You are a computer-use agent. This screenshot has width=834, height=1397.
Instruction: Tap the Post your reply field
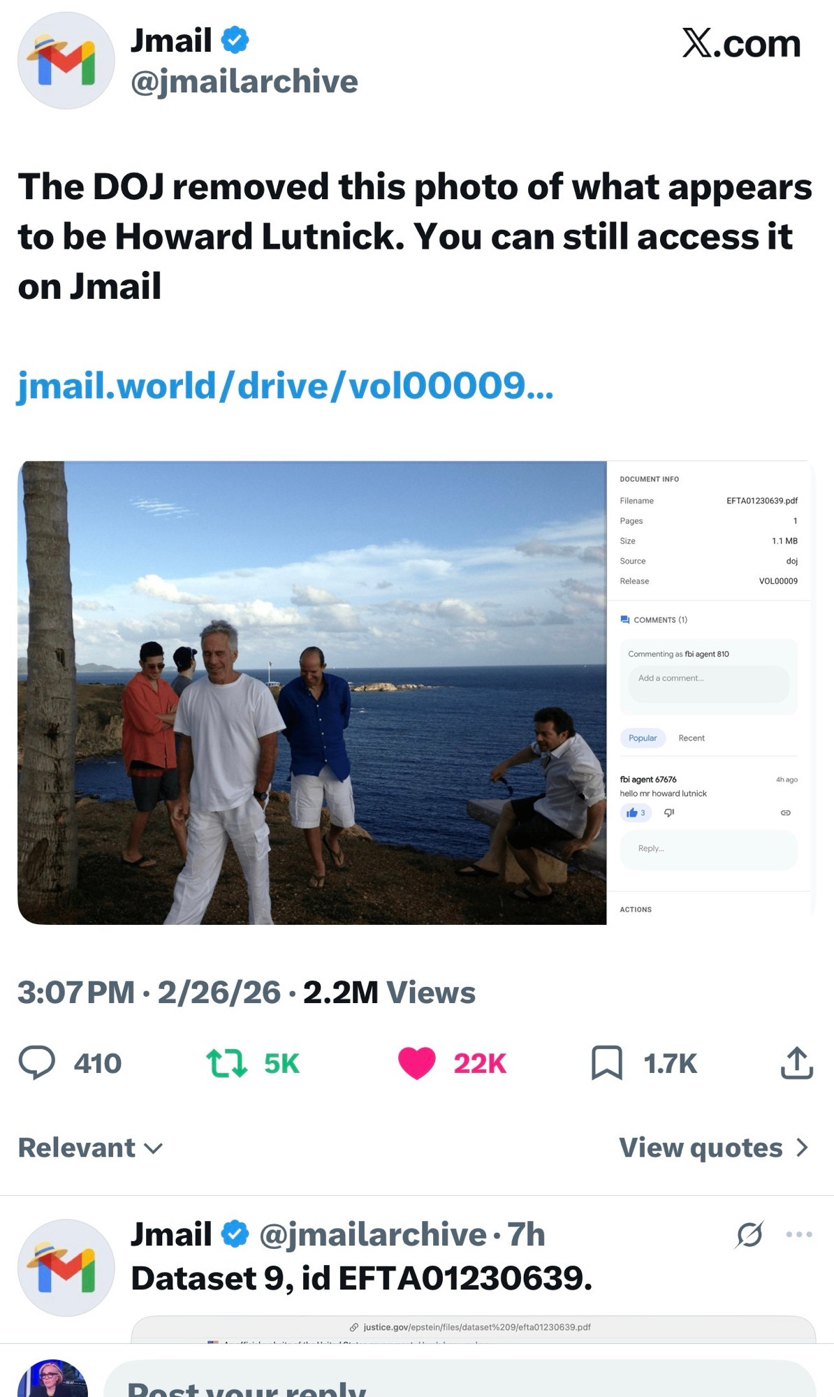pos(459,1383)
